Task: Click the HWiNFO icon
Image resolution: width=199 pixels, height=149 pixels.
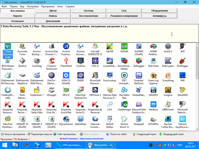Action: point(154,90)
